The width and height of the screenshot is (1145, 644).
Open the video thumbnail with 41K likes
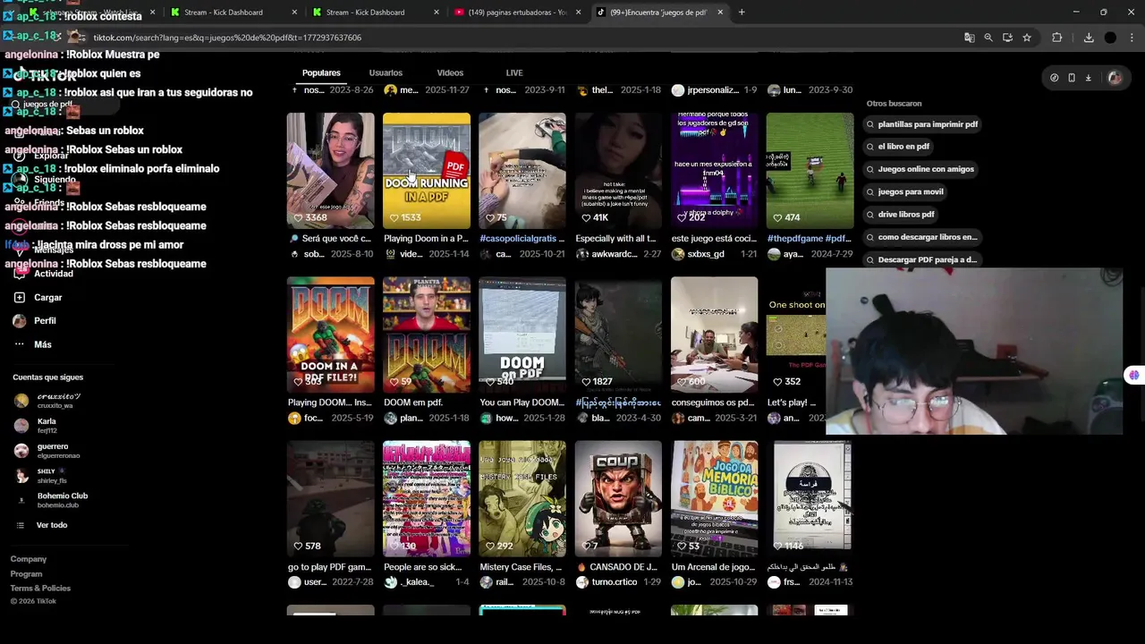pos(619,171)
